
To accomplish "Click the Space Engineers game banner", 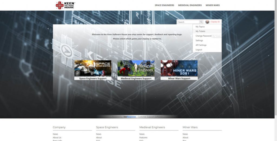I will pos(93,68).
